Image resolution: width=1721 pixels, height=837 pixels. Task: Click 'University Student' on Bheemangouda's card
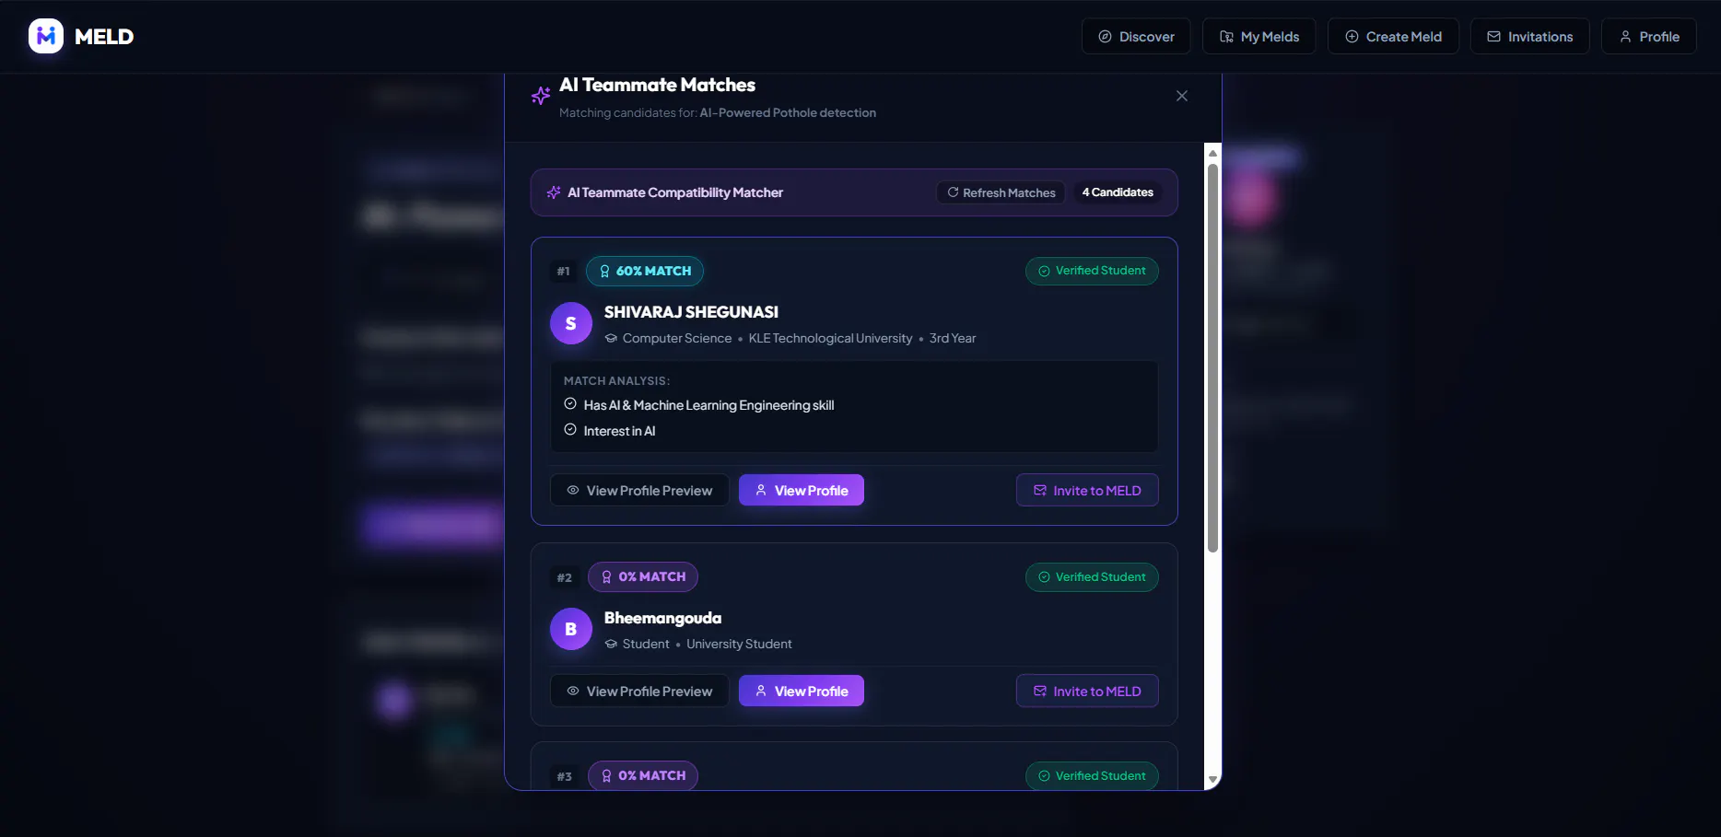click(x=739, y=644)
